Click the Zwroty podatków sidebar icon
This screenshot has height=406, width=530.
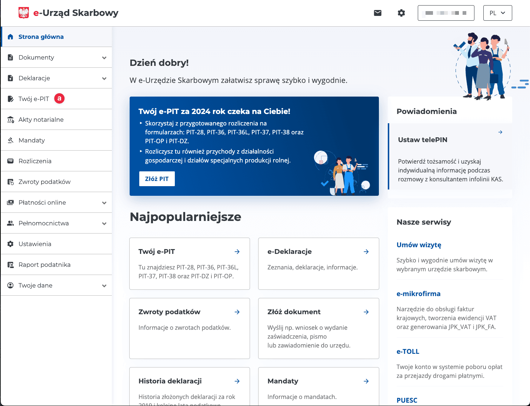tap(11, 182)
